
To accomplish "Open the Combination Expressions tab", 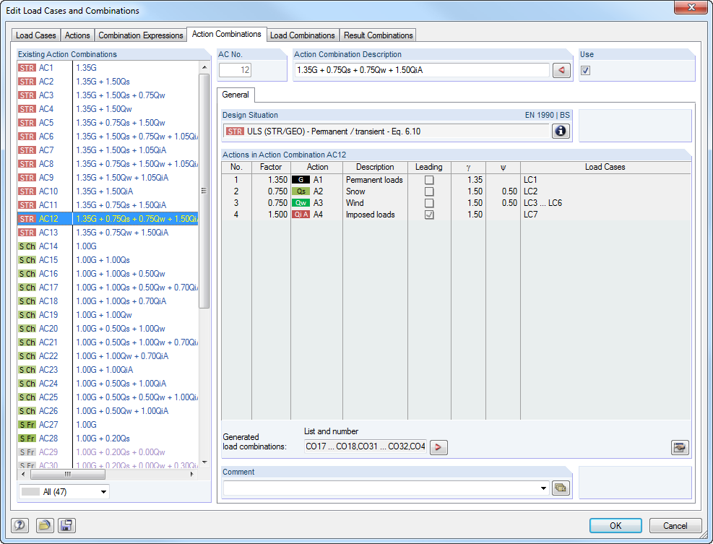I will (x=141, y=35).
